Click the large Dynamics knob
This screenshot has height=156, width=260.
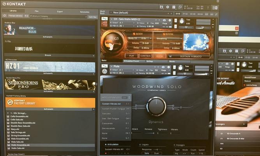156,106
